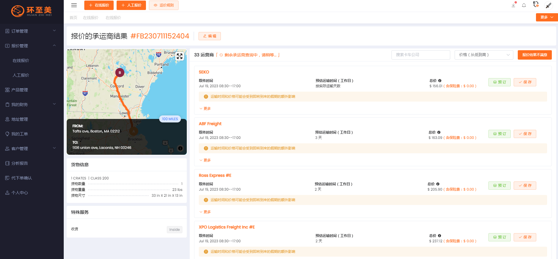
Task: Toggle the hamburger sidebar collapse icon
Action: click(74, 5)
